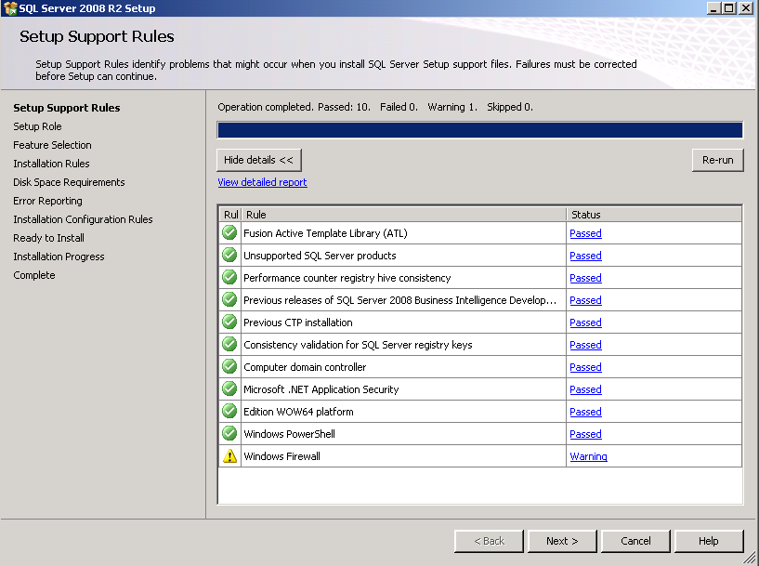The width and height of the screenshot is (759, 566).
Task: Select Complete step in sidebar
Action: [x=33, y=275]
